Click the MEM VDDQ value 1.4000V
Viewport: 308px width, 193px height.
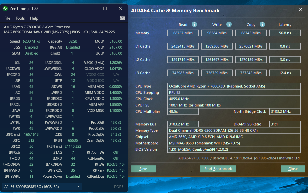coord(116,93)
